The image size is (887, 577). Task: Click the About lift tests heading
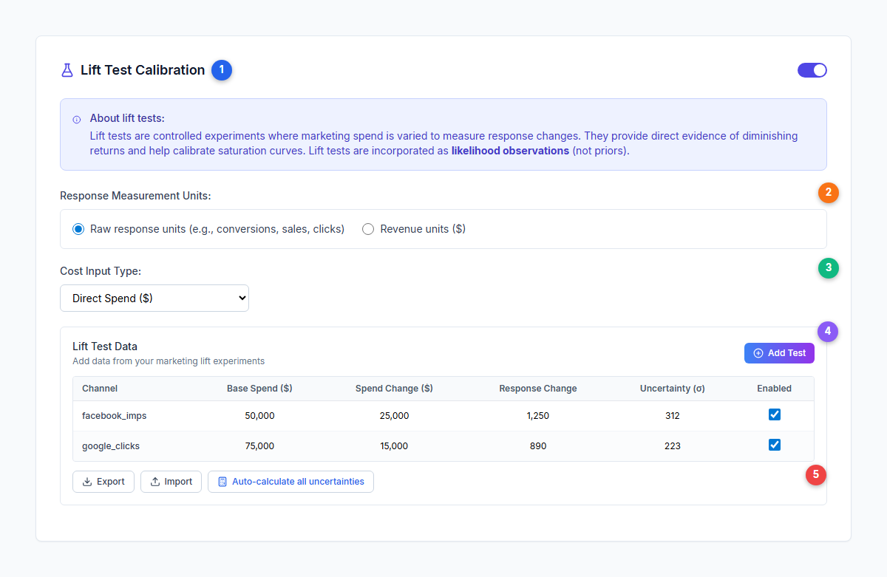(x=127, y=118)
